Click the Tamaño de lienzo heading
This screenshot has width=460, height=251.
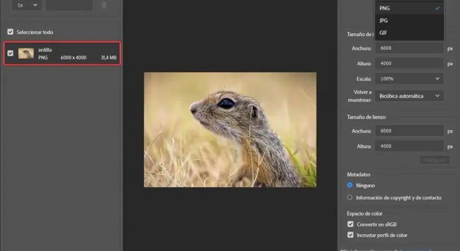pyautogui.click(x=366, y=117)
